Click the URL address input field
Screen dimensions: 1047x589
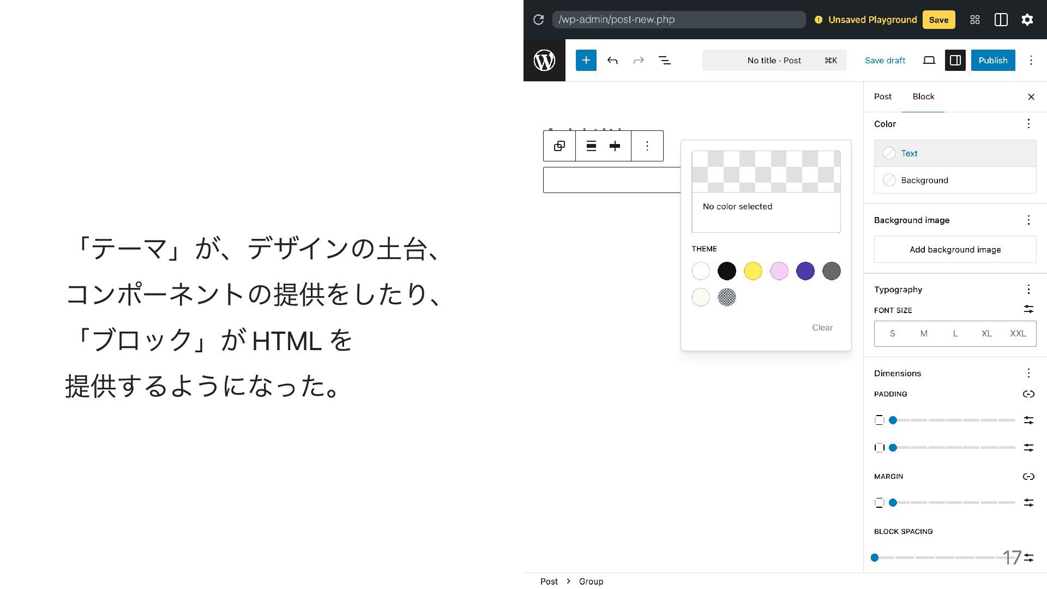[678, 20]
